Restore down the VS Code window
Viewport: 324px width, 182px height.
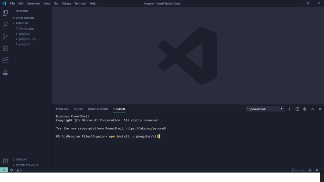[x=308, y=3]
